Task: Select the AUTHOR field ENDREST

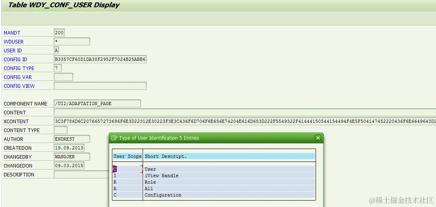Action: (72, 139)
